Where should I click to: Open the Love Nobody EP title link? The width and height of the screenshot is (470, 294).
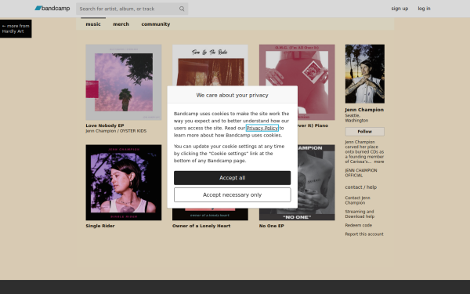(x=105, y=125)
